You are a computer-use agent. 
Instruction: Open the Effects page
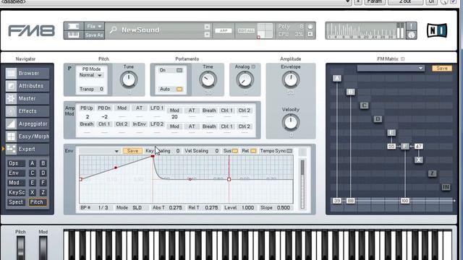pos(27,111)
